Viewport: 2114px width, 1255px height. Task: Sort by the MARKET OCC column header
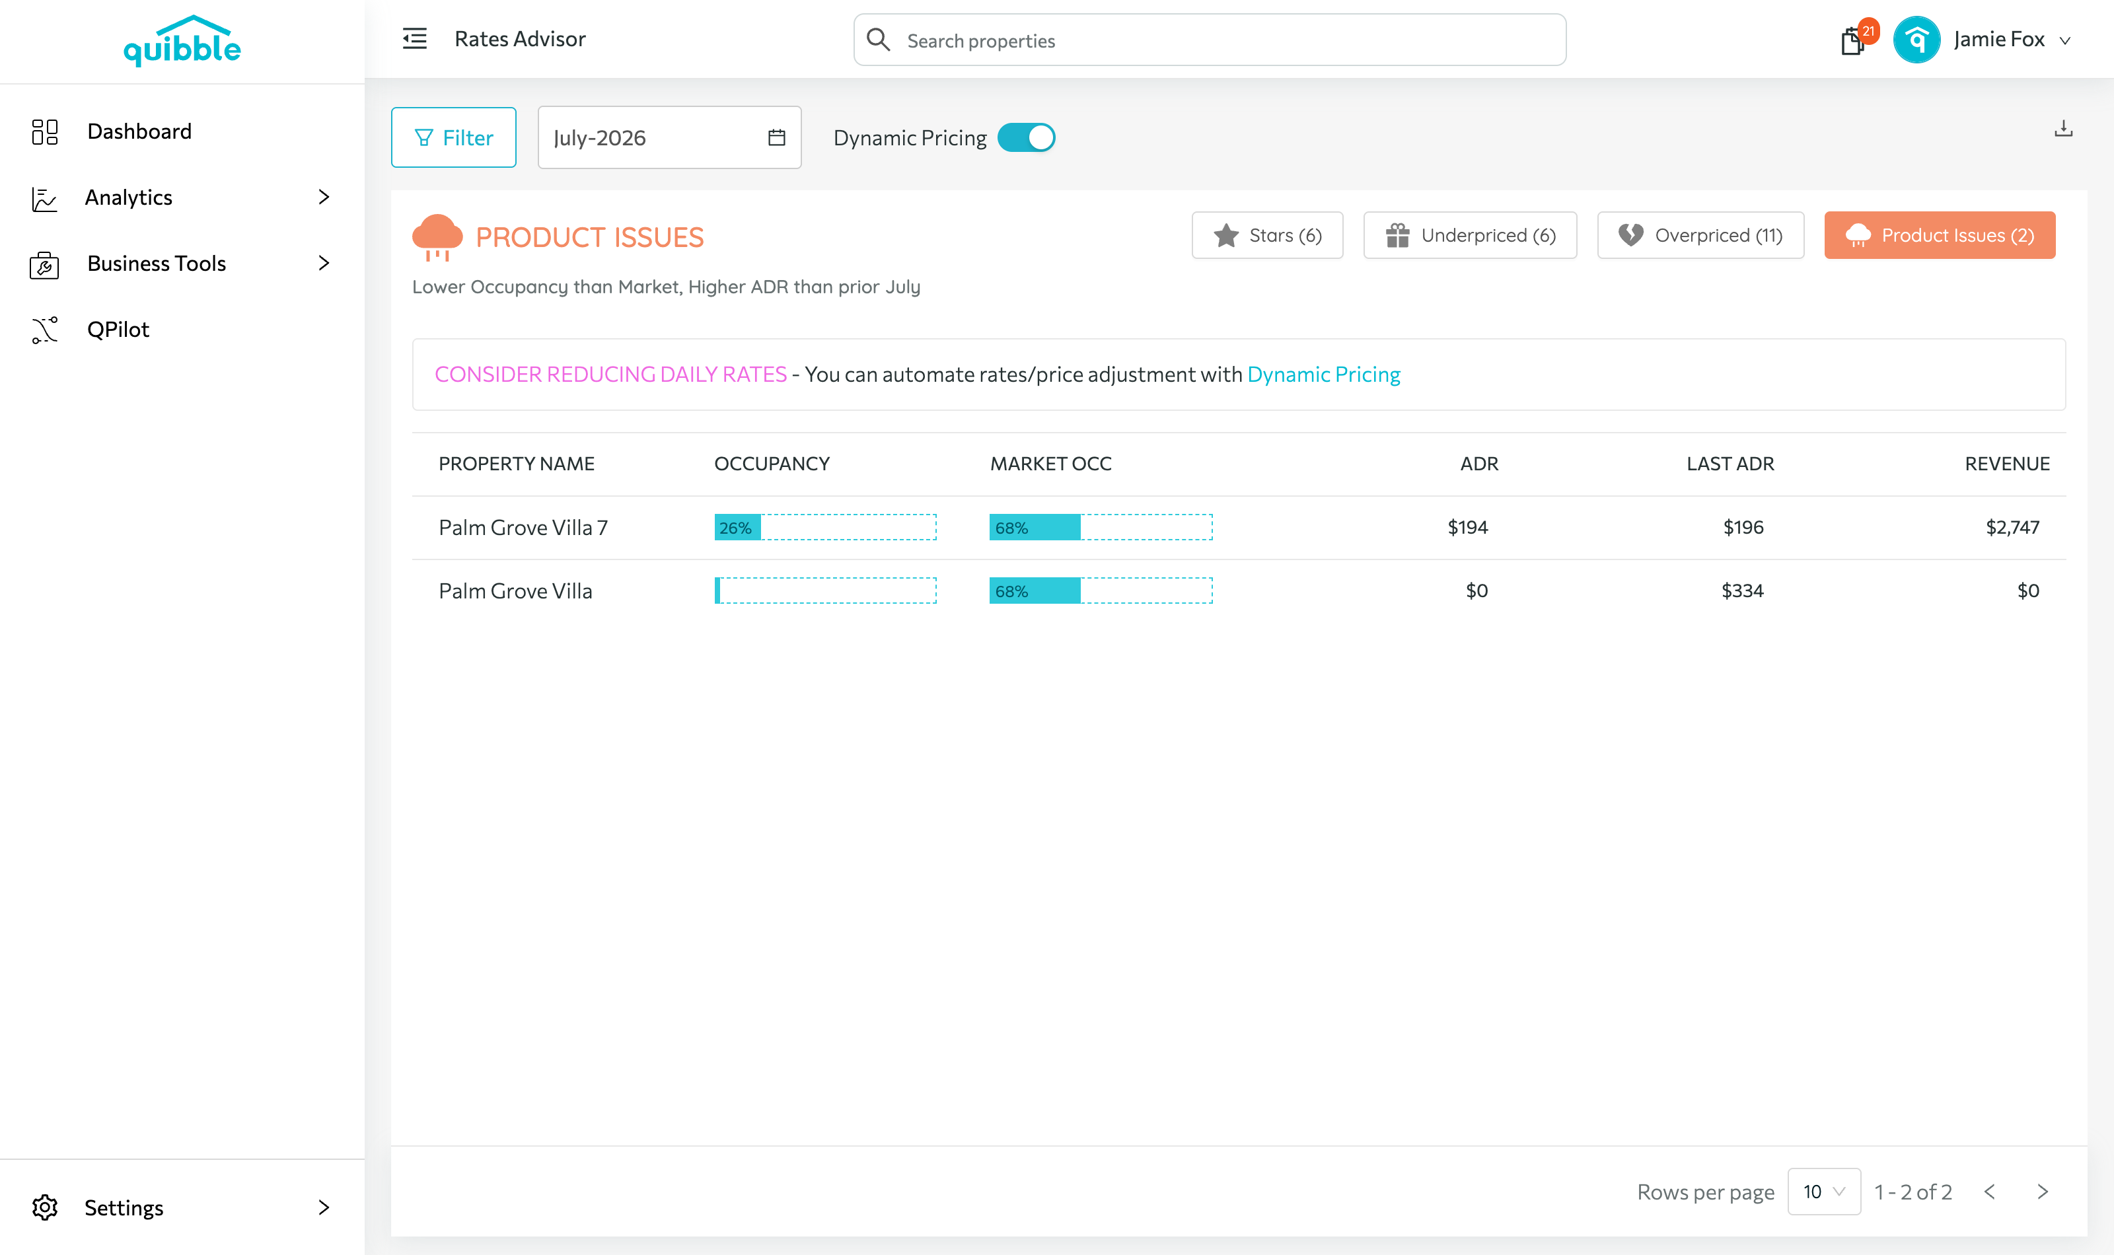1050,464
